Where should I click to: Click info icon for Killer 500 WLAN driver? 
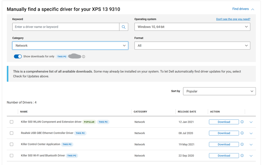[242, 122]
